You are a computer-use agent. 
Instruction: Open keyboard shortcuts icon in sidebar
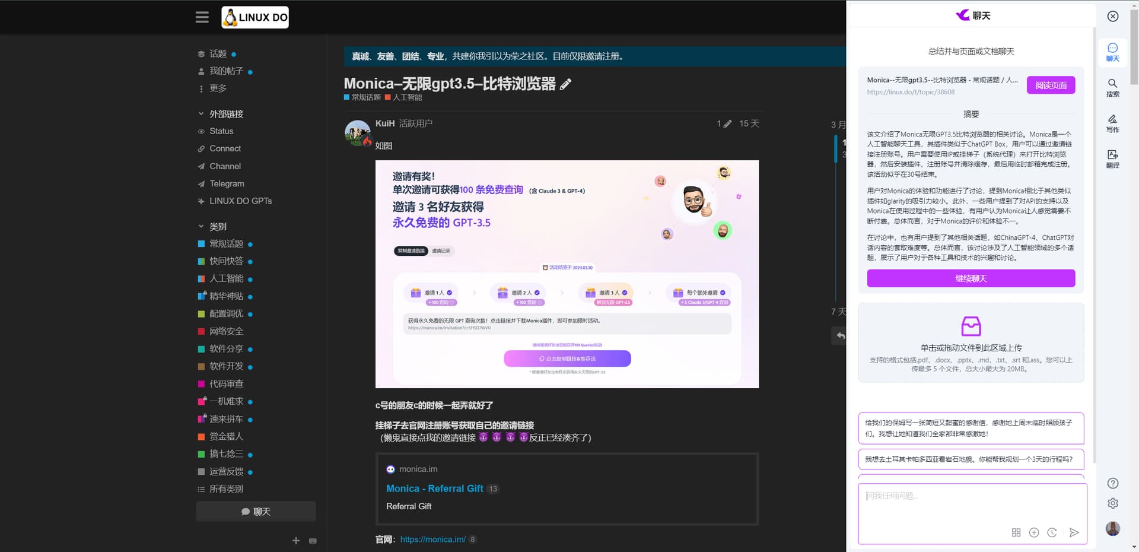tap(313, 541)
